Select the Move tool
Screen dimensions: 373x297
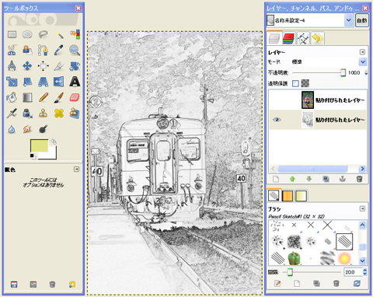(27, 66)
